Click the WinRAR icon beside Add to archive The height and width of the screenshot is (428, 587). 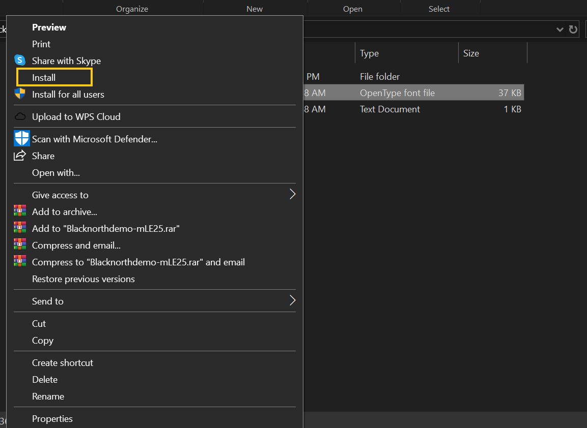pyautogui.click(x=21, y=211)
